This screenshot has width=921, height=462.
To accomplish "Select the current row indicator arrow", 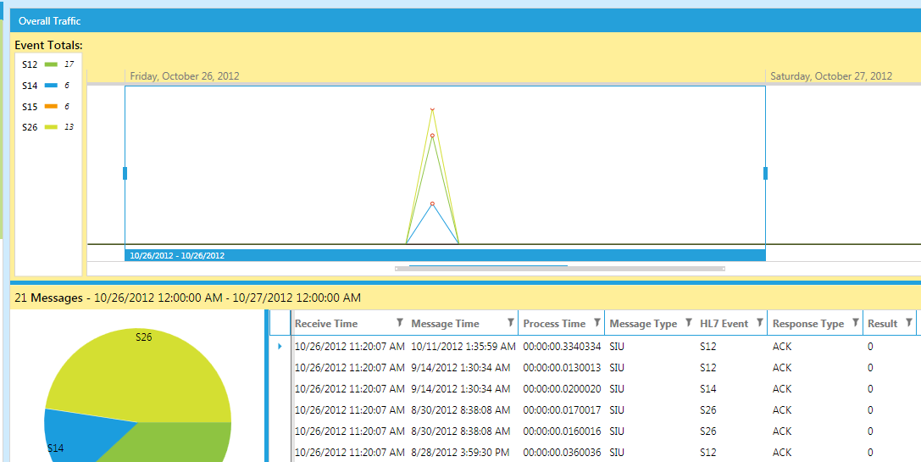I will (280, 347).
